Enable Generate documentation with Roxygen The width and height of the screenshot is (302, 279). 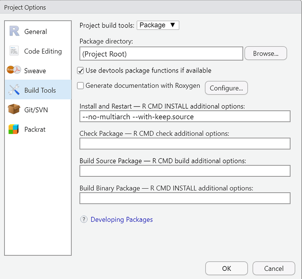[80, 86]
